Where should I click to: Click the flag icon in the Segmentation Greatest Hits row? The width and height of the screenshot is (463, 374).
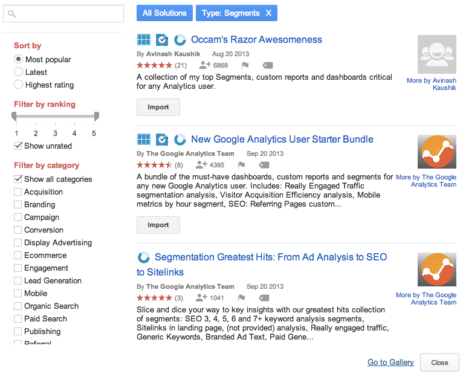tap(242, 297)
